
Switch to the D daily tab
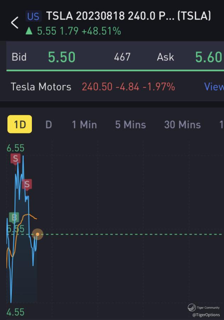click(x=49, y=125)
